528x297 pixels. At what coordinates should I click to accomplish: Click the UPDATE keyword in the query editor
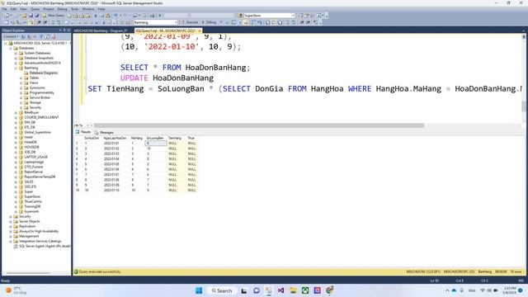pos(134,78)
